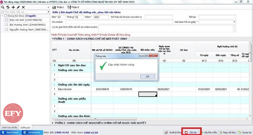Click the Lý do giải trình text area

[167, 29]
